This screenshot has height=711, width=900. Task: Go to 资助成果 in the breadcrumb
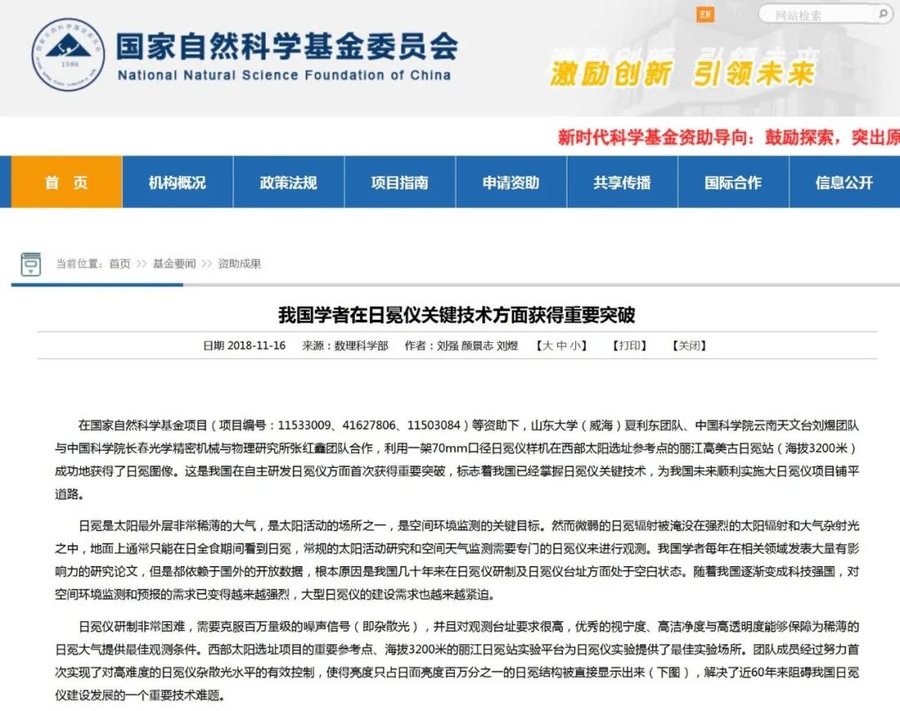(239, 264)
